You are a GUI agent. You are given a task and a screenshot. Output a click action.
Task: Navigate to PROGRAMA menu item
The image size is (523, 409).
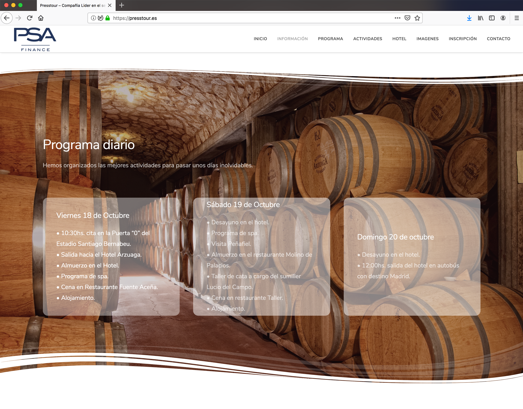[330, 39]
